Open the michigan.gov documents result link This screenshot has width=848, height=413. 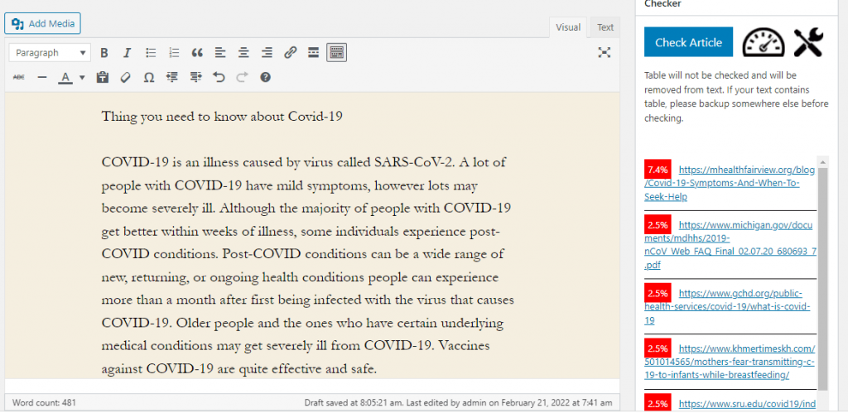pos(730,245)
